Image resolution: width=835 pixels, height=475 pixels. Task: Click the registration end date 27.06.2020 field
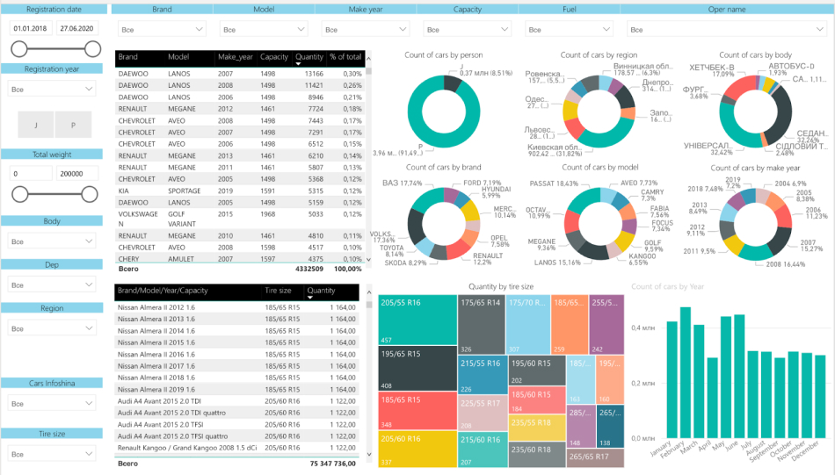pyautogui.click(x=77, y=28)
